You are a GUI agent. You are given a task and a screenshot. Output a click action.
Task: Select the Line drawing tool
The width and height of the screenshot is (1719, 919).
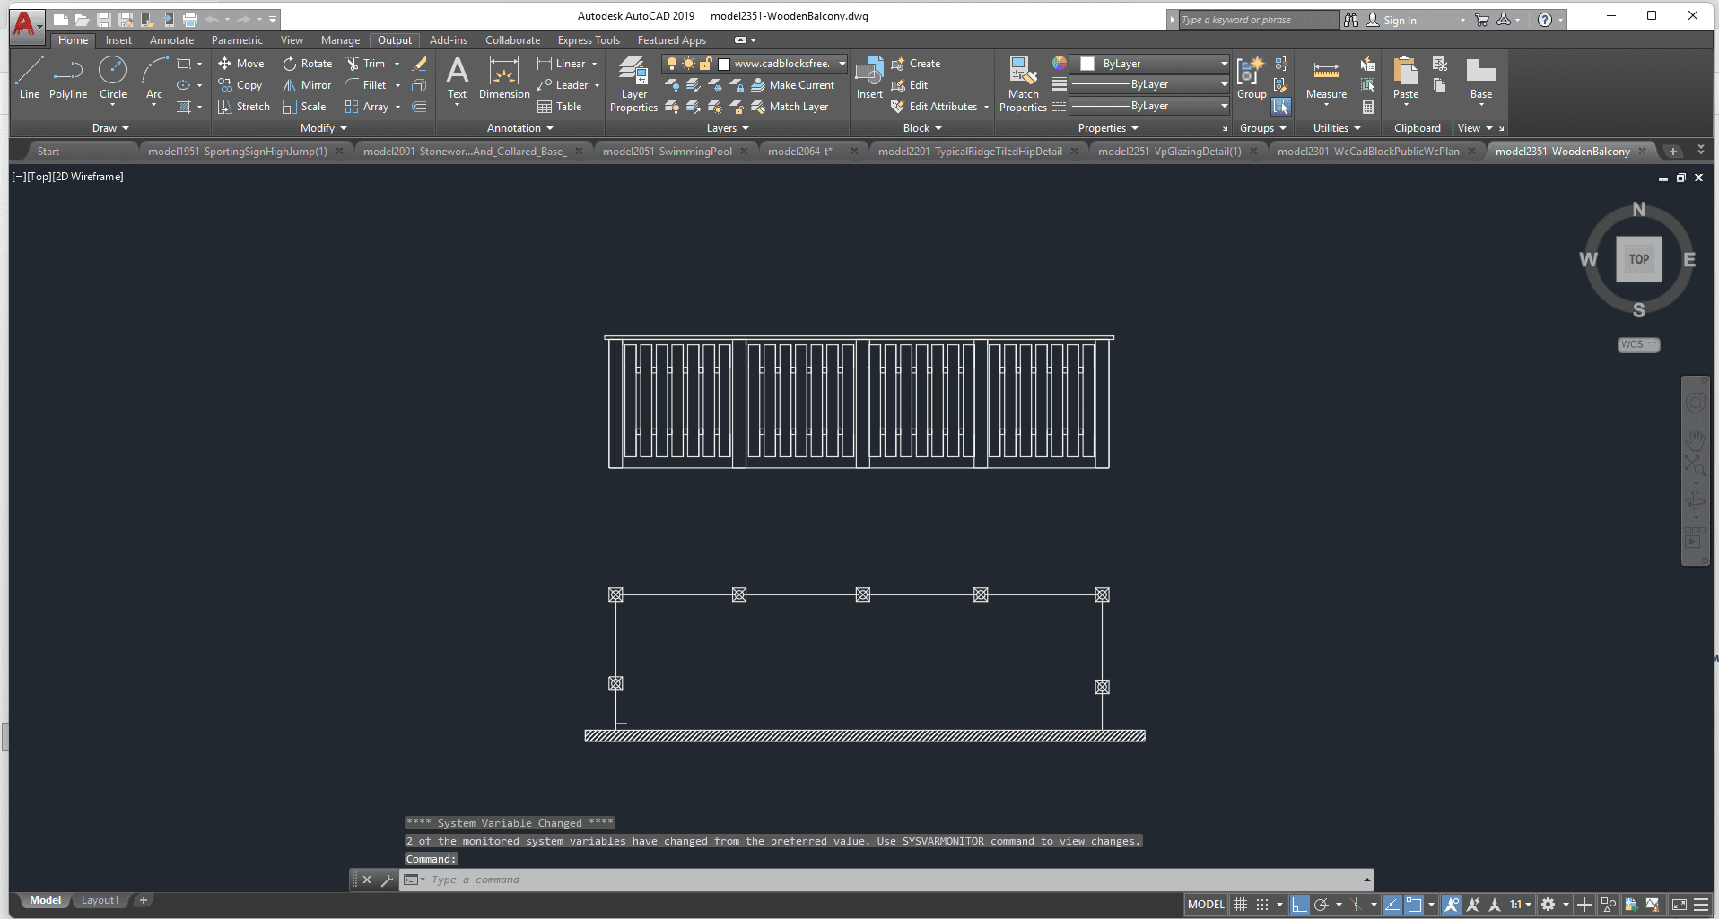click(x=29, y=77)
